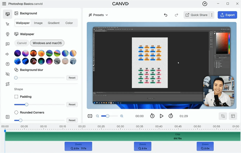Screen dimensions: 241x153
Task: Play the video preview
Action: coord(161,116)
